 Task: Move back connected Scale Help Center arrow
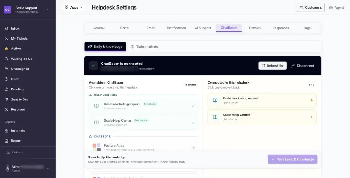click(x=312, y=117)
